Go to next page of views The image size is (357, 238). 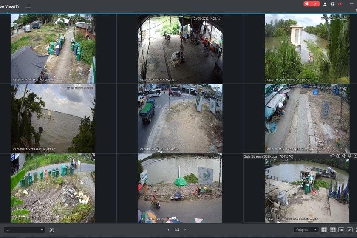click(185, 230)
